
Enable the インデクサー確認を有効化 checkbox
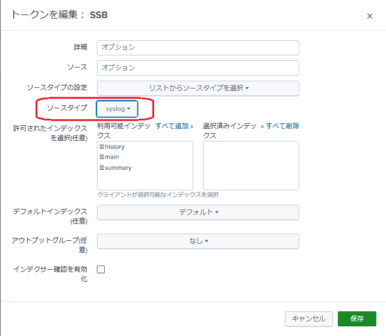(x=101, y=269)
